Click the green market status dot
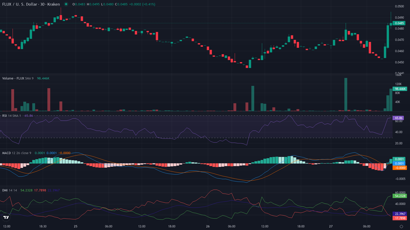 click(66, 4)
